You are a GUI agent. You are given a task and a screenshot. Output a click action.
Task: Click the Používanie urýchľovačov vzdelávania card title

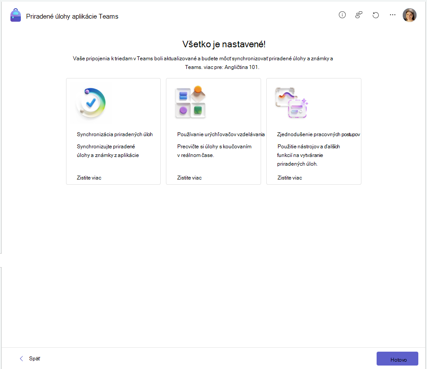tap(221, 134)
